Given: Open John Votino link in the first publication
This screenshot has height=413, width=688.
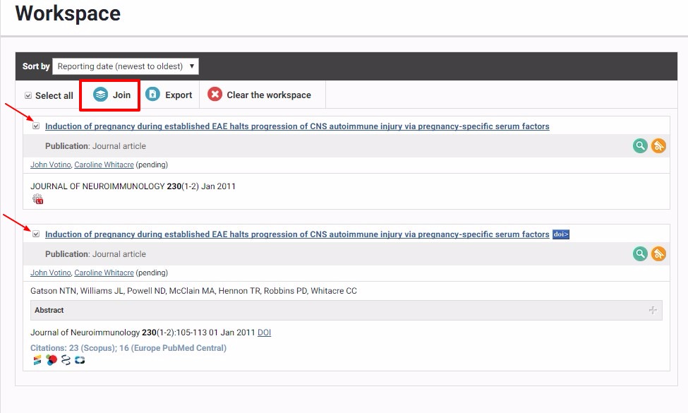Looking at the screenshot, I should pos(51,164).
